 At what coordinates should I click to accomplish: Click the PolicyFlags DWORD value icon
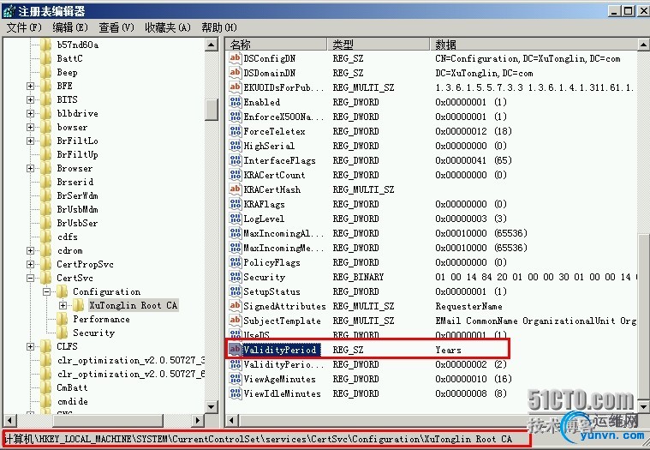click(x=235, y=262)
